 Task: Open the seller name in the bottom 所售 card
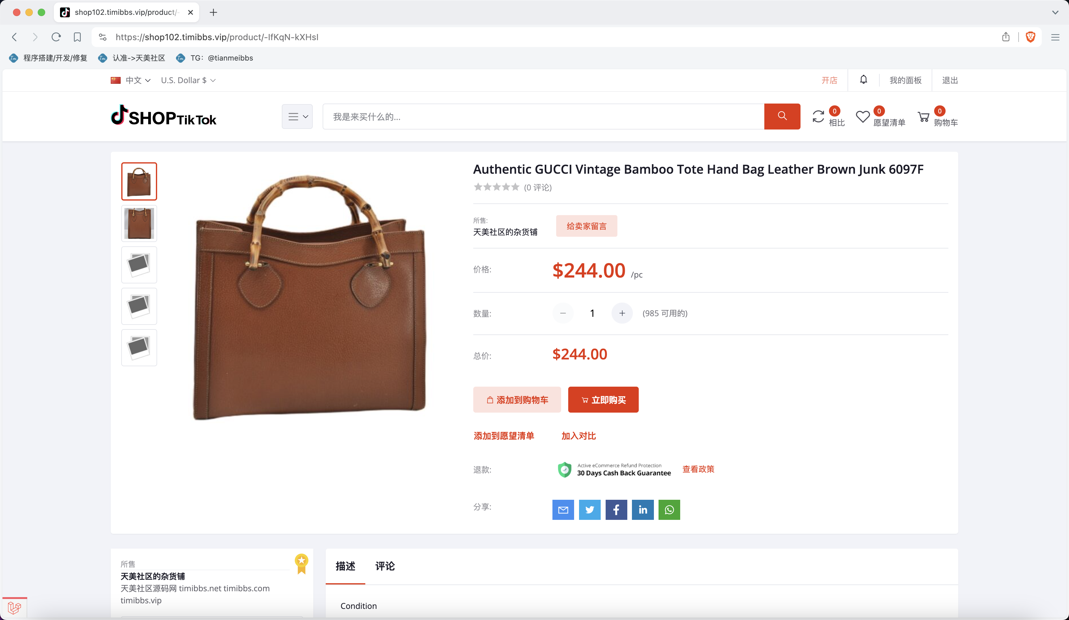click(x=153, y=576)
